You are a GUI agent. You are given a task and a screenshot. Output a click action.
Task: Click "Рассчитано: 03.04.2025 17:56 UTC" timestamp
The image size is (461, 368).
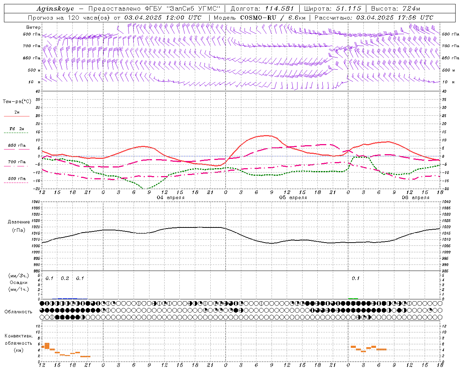pyautogui.click(x=374, y=18)
